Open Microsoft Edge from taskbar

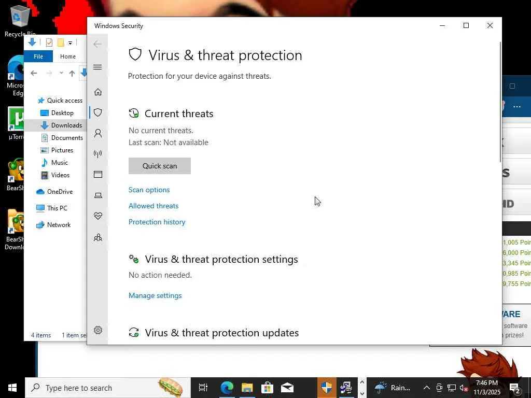tap(227, 388)
